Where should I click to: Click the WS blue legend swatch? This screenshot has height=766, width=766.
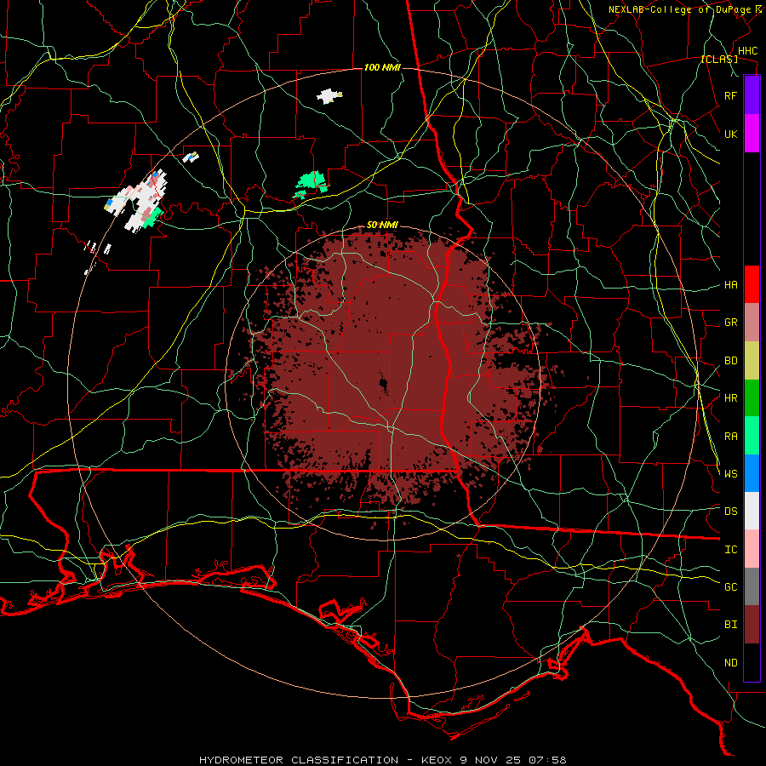coord(752,473)
